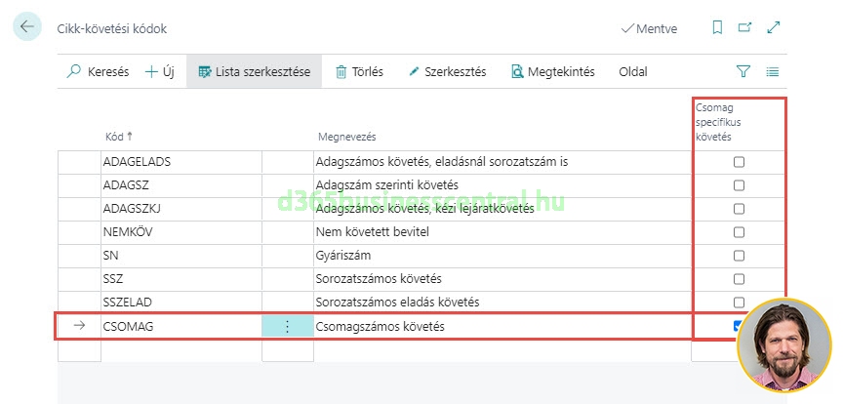This screenshot has width=843, height=404.
Task: Open Megnevezés column header menu
Action: click(x=346, y=136)
